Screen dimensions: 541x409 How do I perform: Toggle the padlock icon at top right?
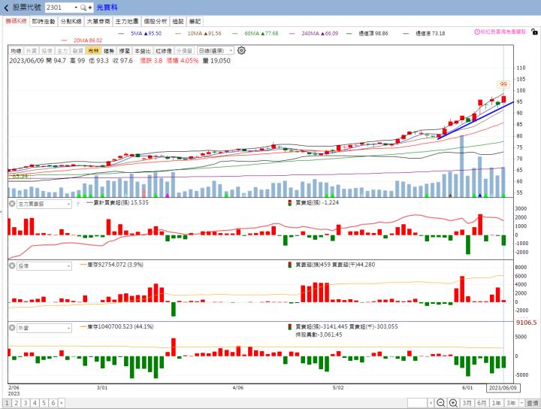click(534, 32)
